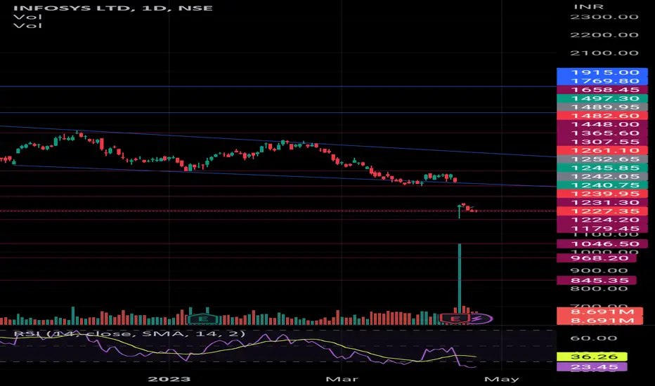Click the red 1261.10 price label
Screen dimensions: 655x386
(x=602, y=151)
